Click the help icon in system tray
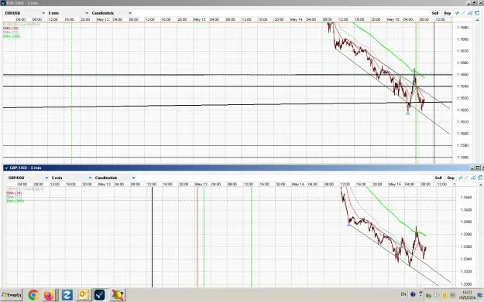 [x=413, y=294]
